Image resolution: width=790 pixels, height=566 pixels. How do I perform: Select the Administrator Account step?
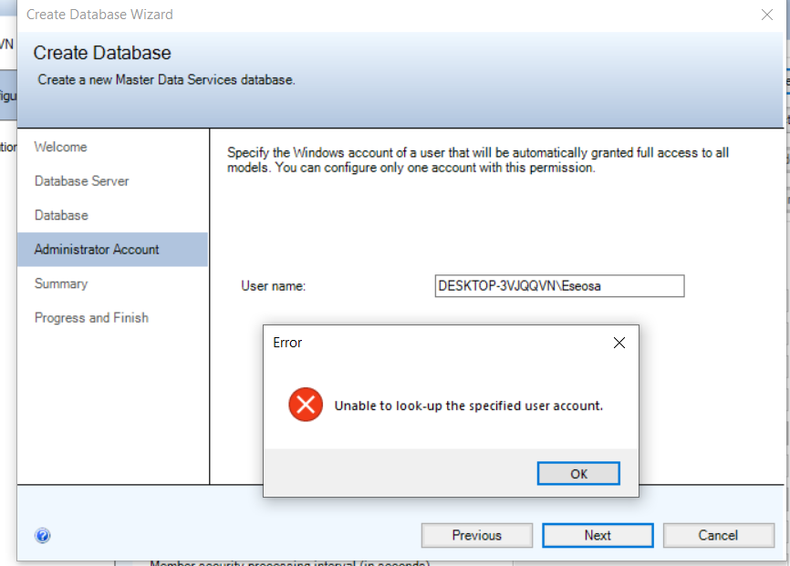tap(112, 249)
